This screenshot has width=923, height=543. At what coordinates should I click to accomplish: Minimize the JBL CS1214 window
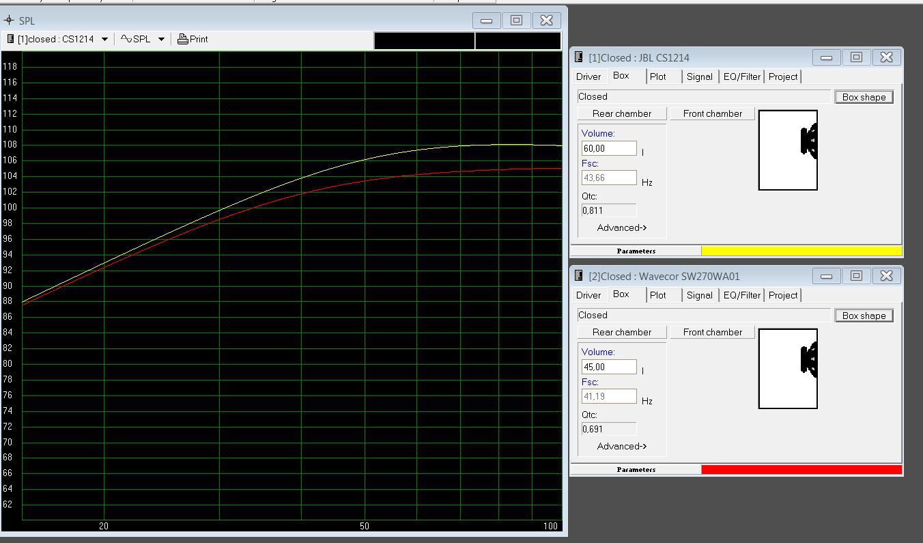tap(826, 57)
